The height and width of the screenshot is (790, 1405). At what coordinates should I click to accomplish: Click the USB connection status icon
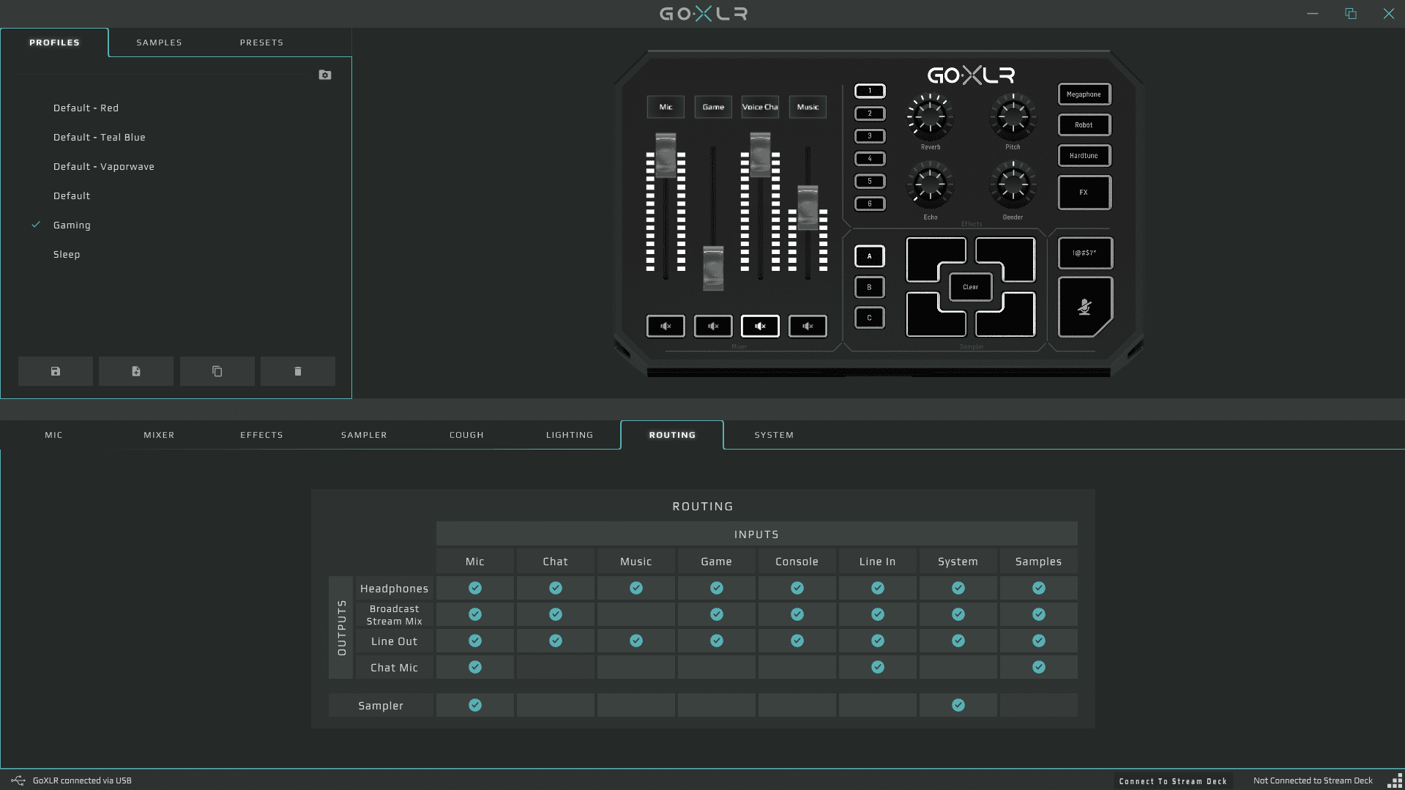18,780
